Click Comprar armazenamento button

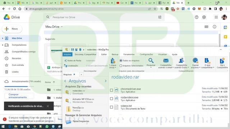tap(19, 96)
